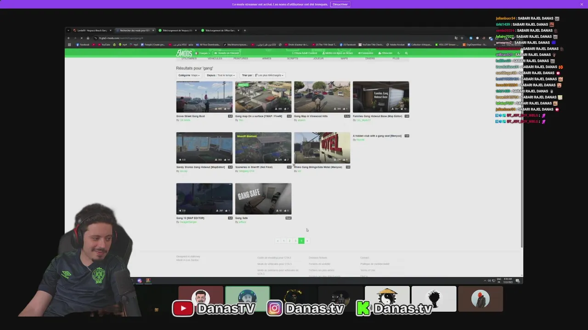Click the address bar URL field
This screenshot has height=330, width=588.
coord(271,38)
